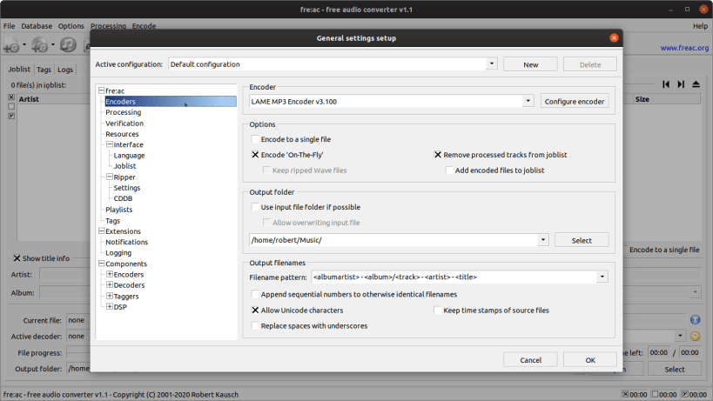
Task: Click the add audio files toolbar icon
Action: click(11, 45)
